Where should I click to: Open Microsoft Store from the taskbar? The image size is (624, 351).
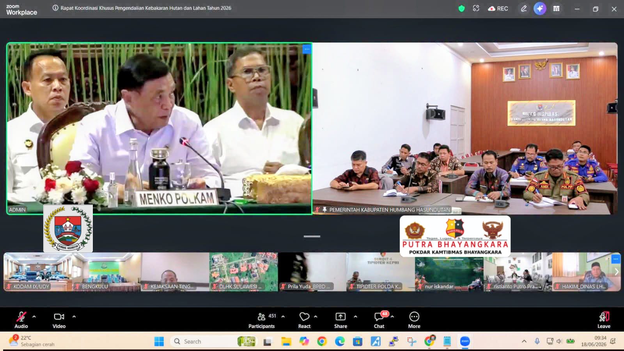coord(358,342)
